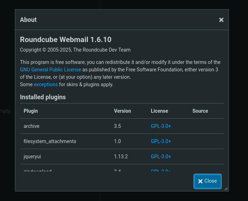The height and width of the screenshot is (201, 248).
Task: Open the GPL-3.0+ license for archive
Action: click(161, 126)
